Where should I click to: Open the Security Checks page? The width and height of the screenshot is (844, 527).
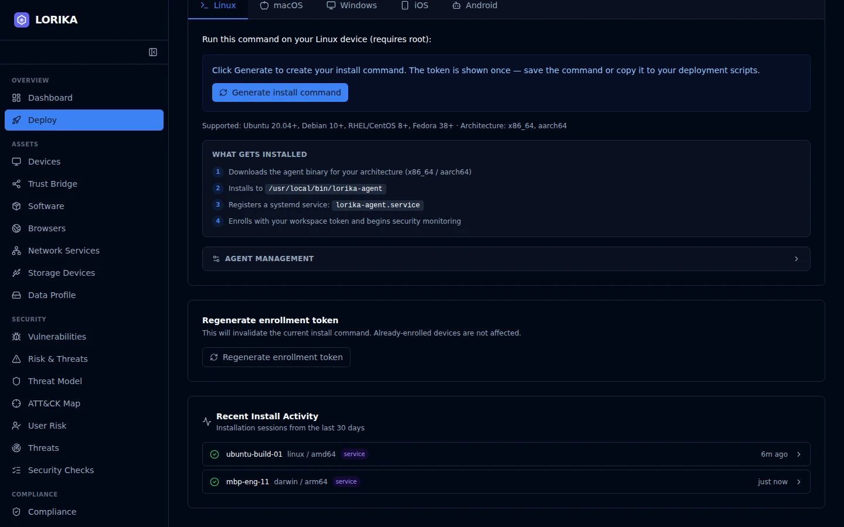tap(84, 470)
